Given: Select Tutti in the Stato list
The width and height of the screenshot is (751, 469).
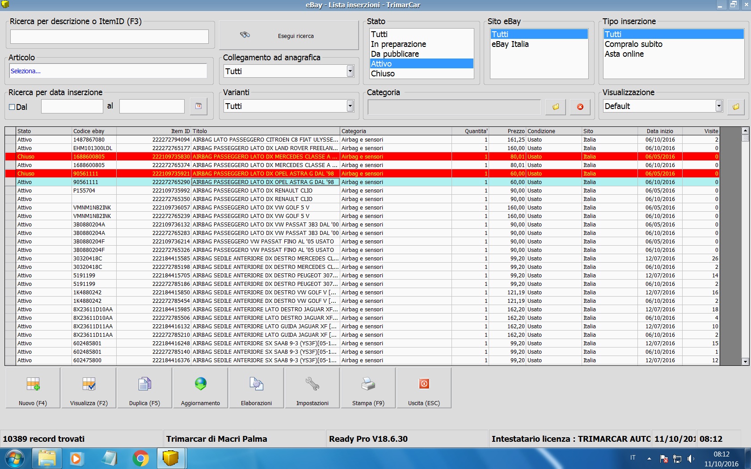Looking at the screenshot, I should [x=422, y=34].
